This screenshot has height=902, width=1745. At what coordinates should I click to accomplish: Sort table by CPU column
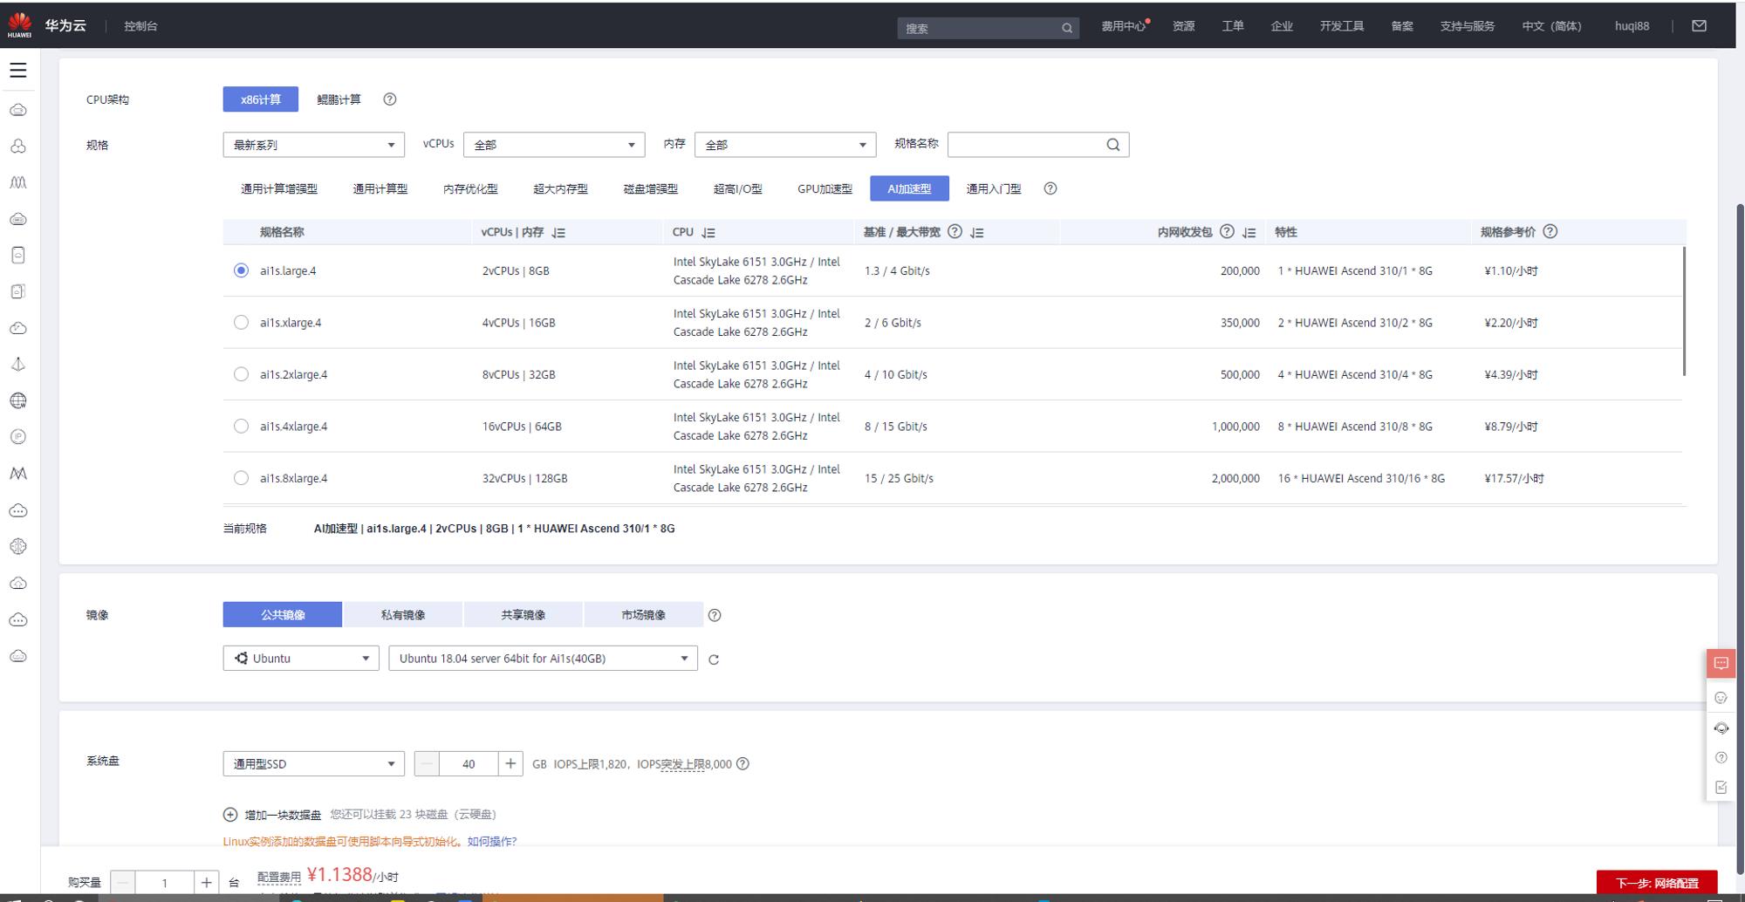coord(708,233)
